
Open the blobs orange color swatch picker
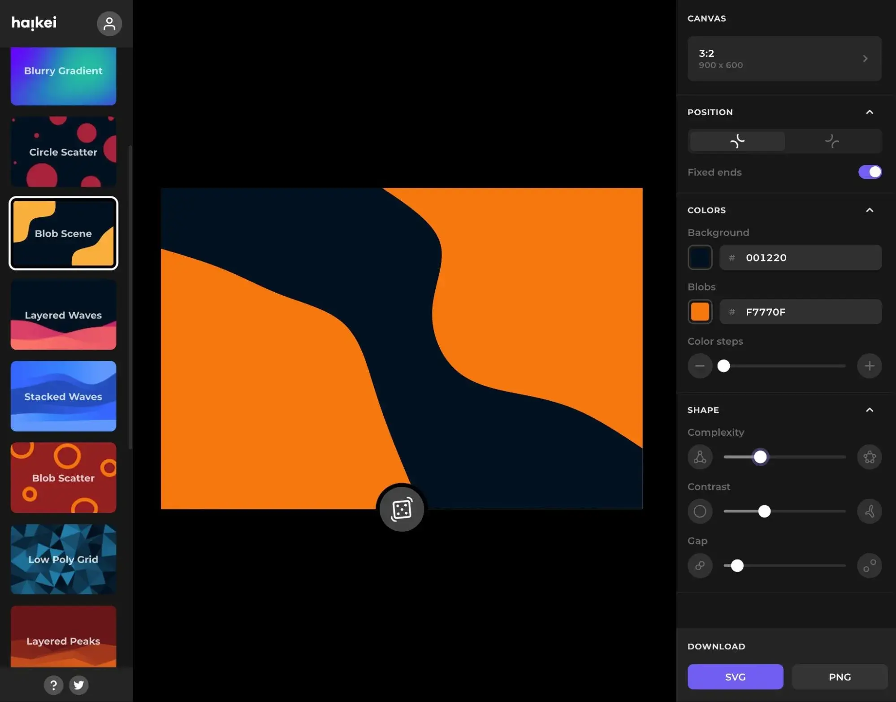click(700, 312)
